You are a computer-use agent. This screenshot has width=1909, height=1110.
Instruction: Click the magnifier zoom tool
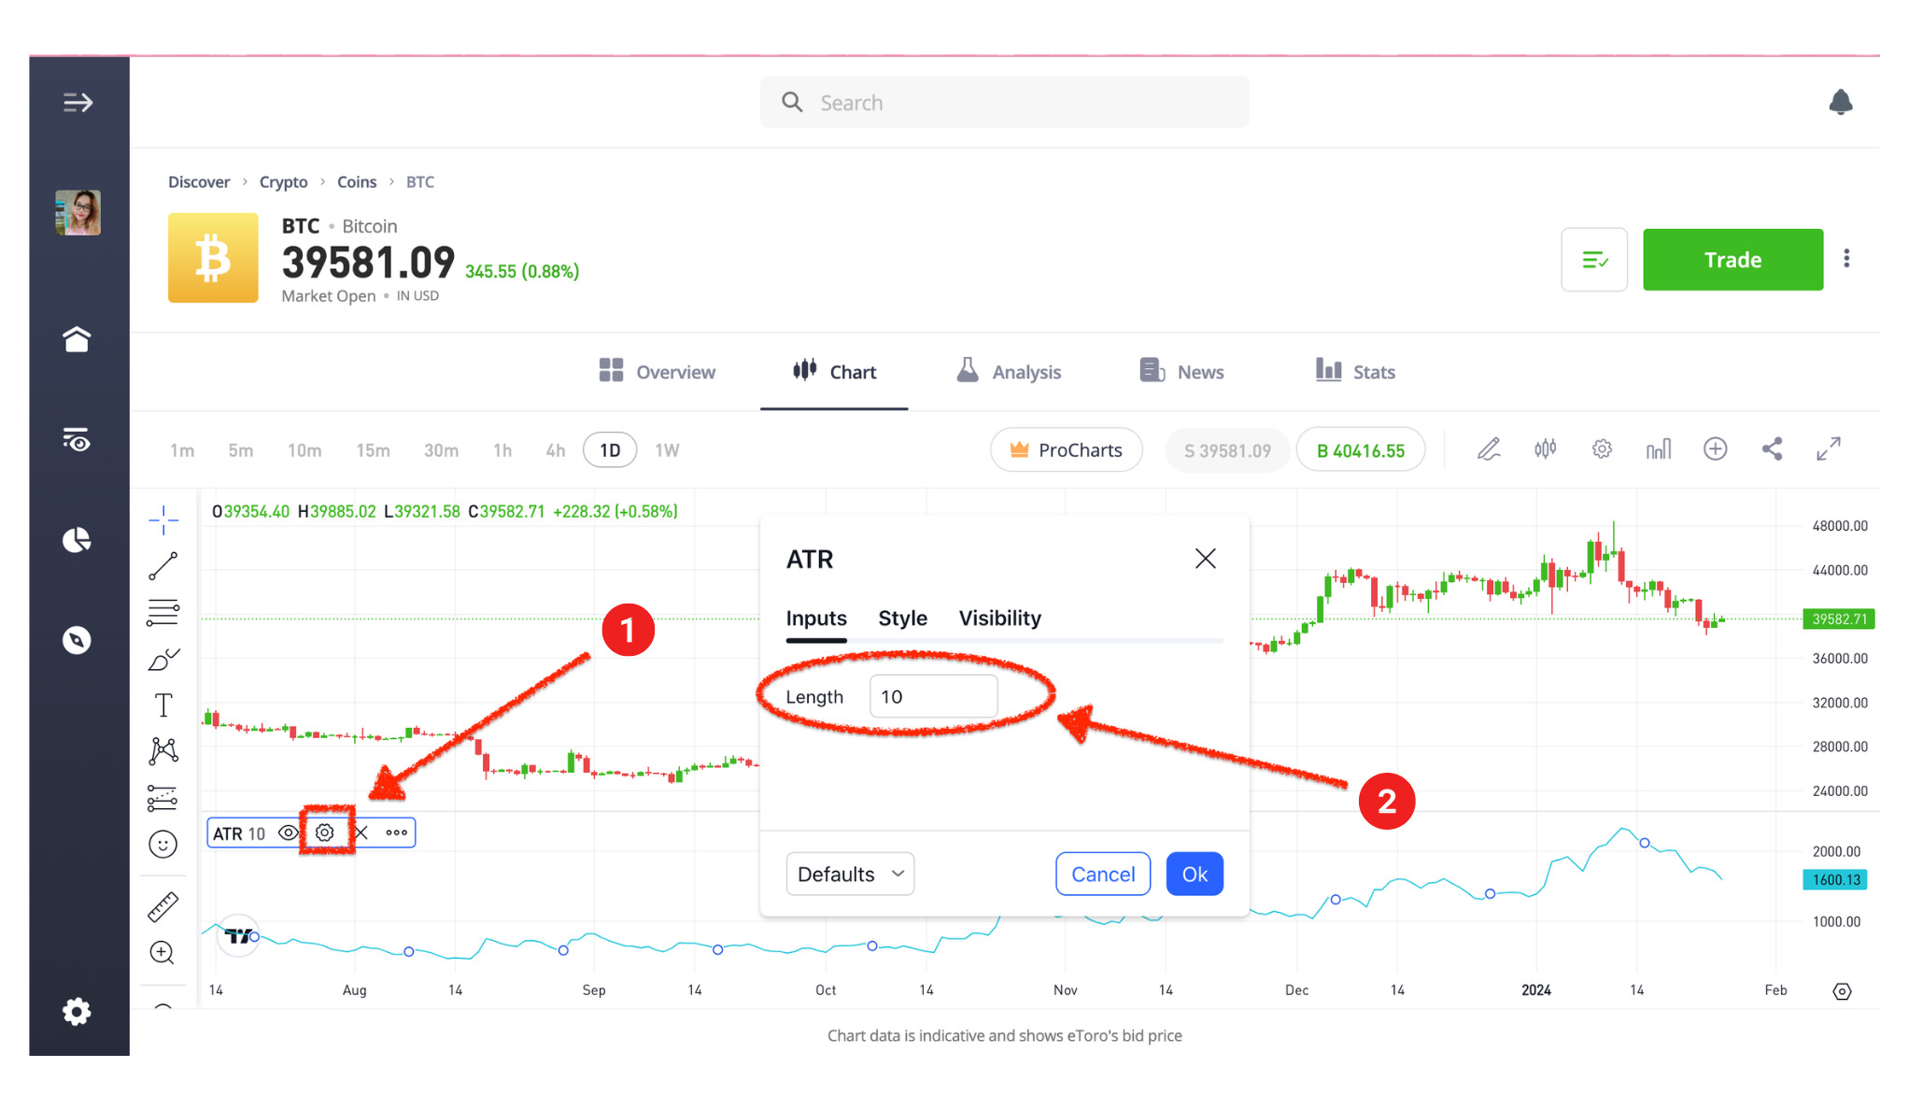click(x=163, y=952)
